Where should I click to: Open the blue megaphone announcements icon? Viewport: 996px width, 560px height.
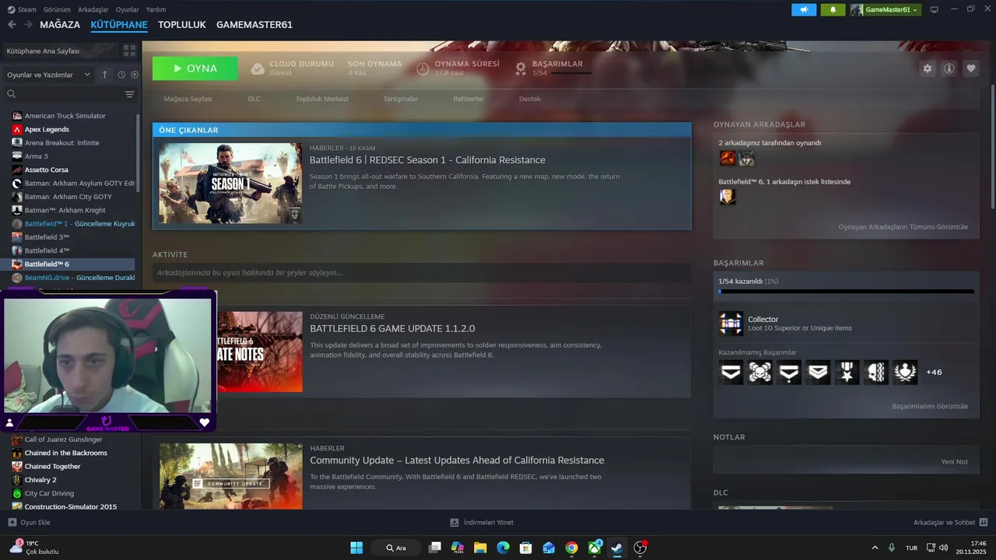[x=804, y=9]
